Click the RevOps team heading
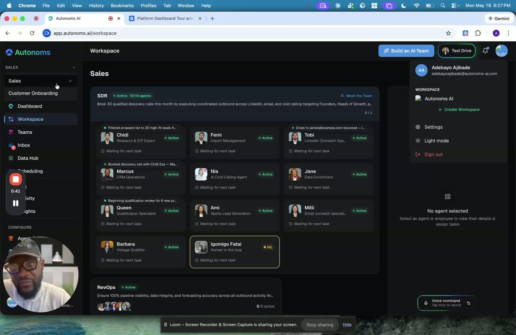516x335 pixels. point(106,287)
